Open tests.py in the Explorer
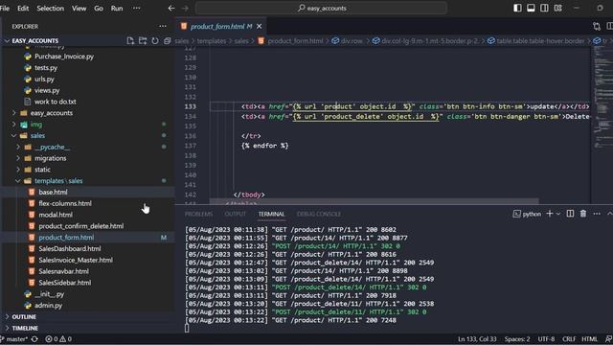This screenshot has width=613, height=345. point(46,68)
